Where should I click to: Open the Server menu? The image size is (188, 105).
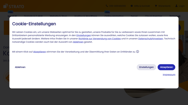(x=134, y=16)
